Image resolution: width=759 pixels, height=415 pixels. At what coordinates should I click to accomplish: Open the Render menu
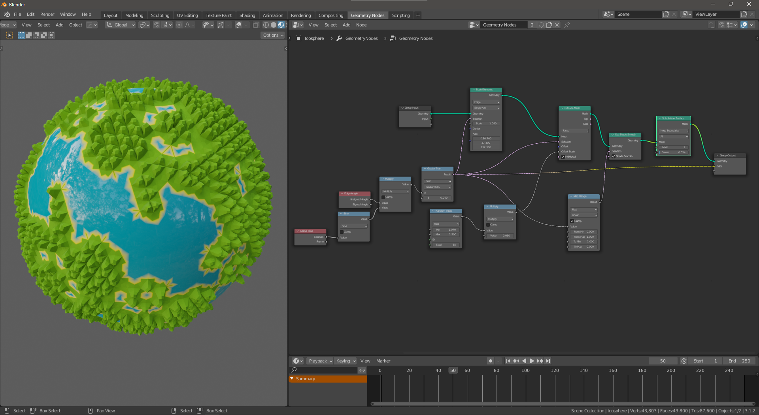point(47,14)
